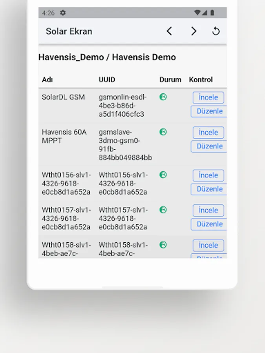Image resolution: width=265 pixels, height=353 pixels.
Task: Click the Havensis 60A MPPT status icon
Action: pyautogui.click(x=163, y=132)
